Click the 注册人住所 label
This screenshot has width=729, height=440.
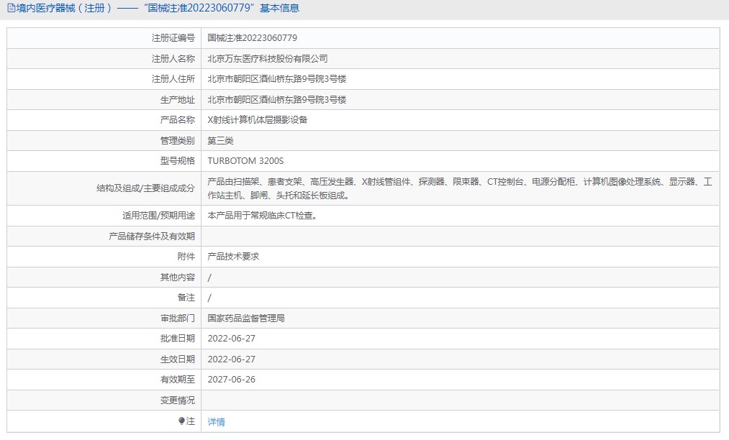[x=173, y=79]
